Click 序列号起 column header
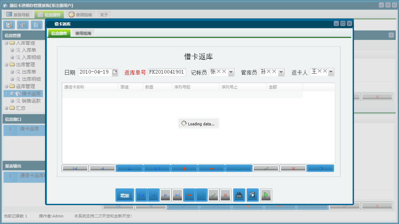The image size is (399, 224). (196, 87)
